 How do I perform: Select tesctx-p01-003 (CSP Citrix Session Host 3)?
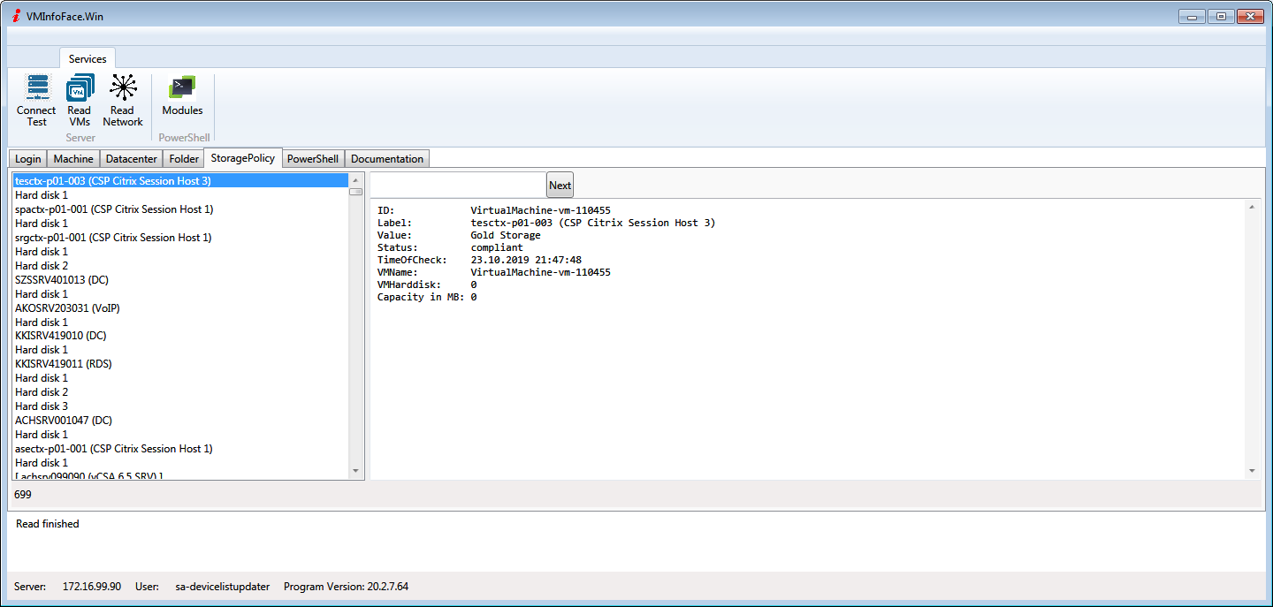(181, 180)
